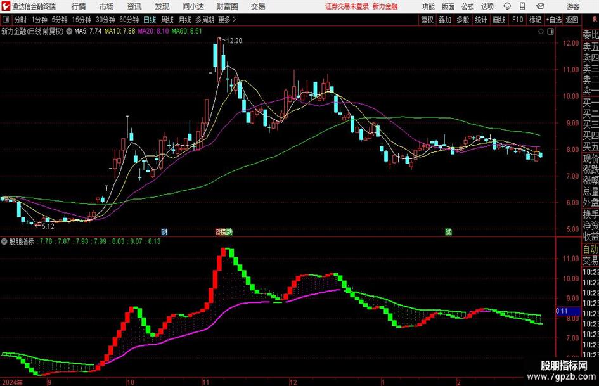Switch to 60分钟 period tab
The image size is (599, 386).
[129, 20]
